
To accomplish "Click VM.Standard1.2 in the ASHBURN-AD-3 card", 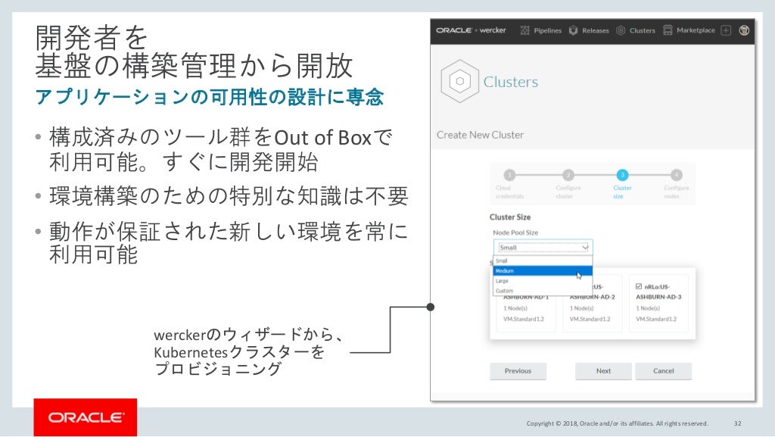I will click(x=656, y=320).
